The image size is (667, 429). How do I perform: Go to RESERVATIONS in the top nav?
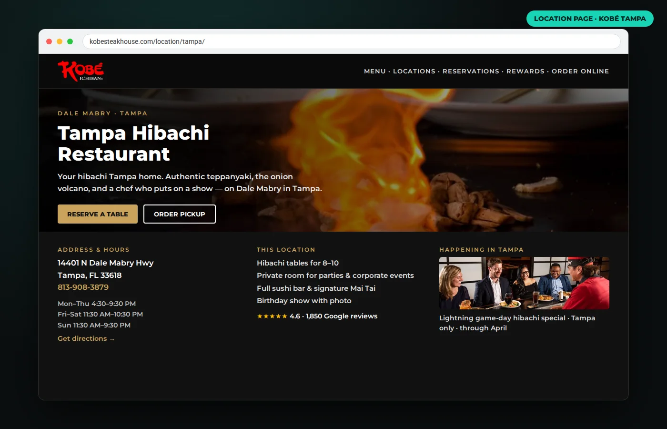[471, 71]
